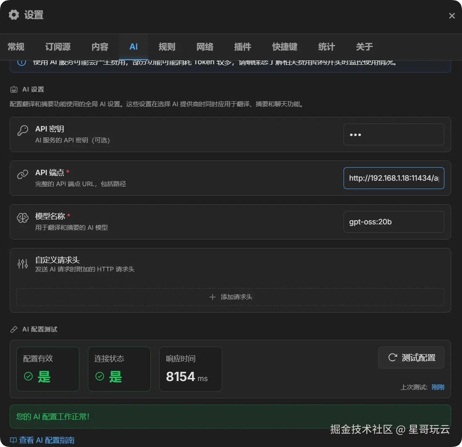Screen dimensions: 462x447
Task: Click the AI 配置测试 section heading
Action: (x=40, y=329)
